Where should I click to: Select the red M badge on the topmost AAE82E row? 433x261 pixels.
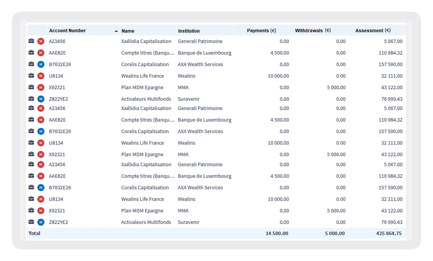pyautogui.click(x=41, y=53)
